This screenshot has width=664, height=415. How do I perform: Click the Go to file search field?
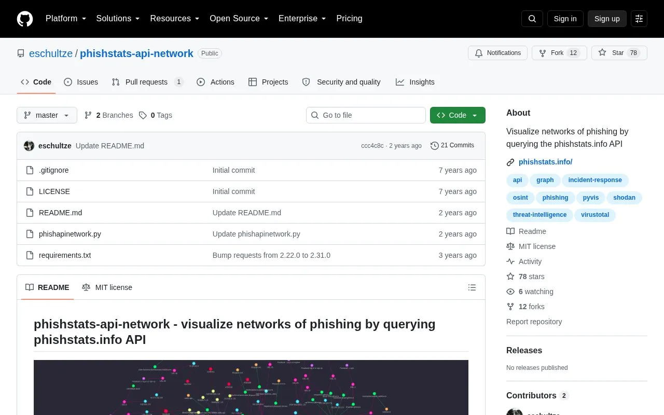[366, 115]
